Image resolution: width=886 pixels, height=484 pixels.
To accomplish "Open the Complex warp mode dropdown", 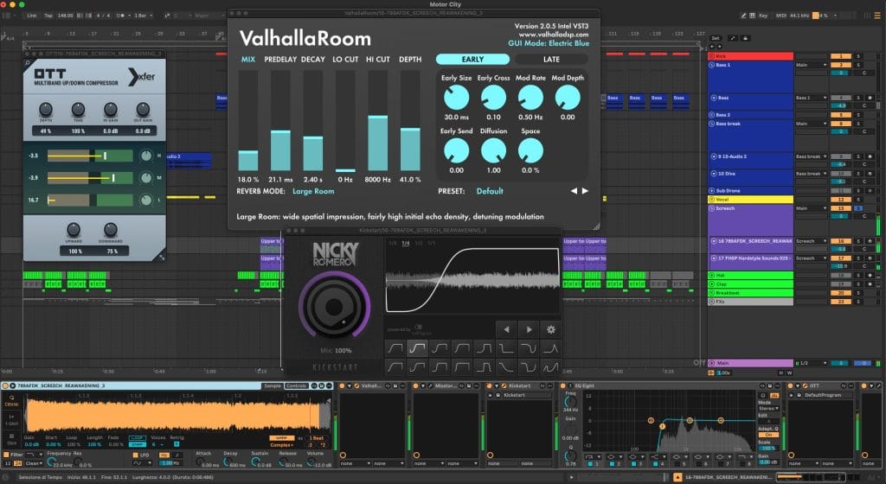I will [x=282, y=445].
